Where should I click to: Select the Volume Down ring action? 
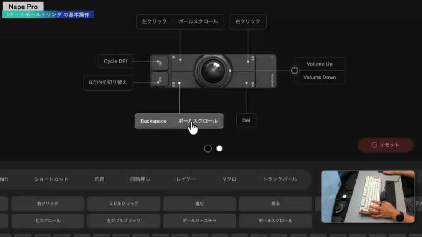[x=320, y=77]
